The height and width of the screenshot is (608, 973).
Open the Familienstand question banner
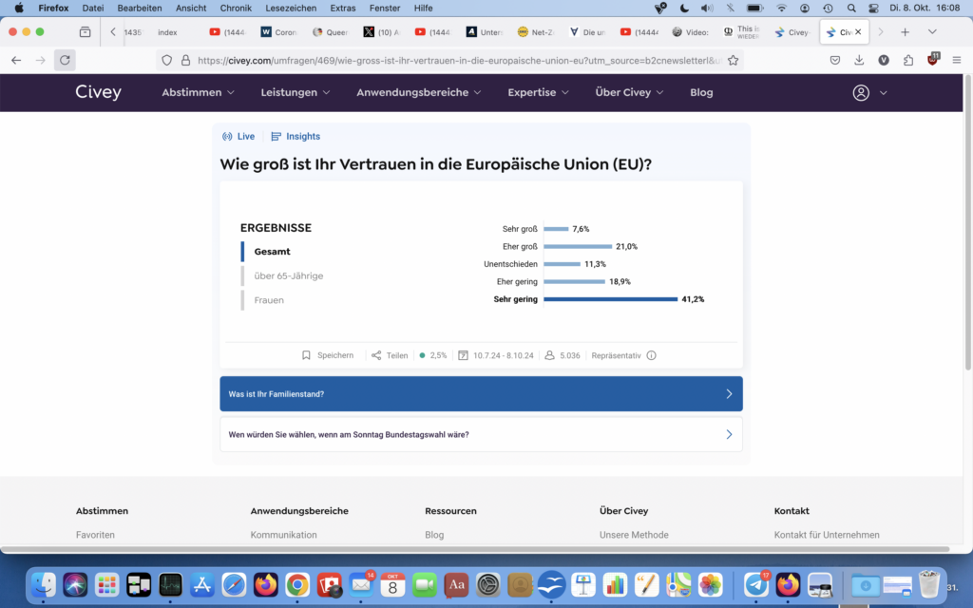pos(481,393)
